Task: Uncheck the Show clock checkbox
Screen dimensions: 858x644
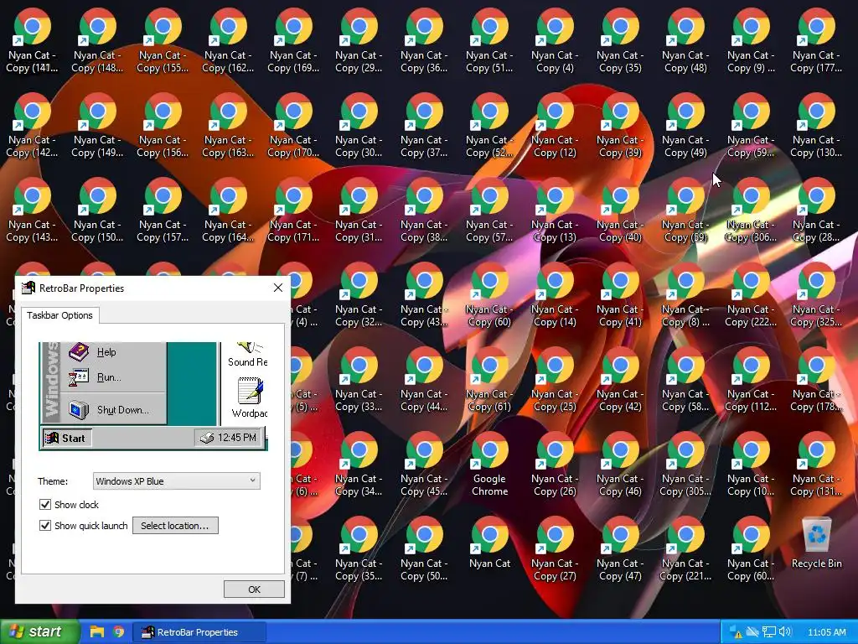Action: (45, 504)
